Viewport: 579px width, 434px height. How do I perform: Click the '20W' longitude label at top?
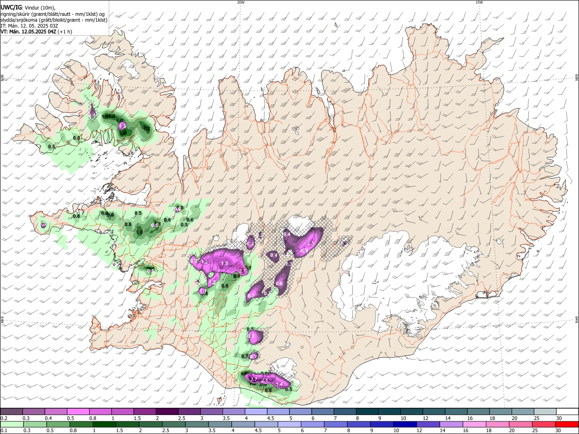(x=241, y=2)
